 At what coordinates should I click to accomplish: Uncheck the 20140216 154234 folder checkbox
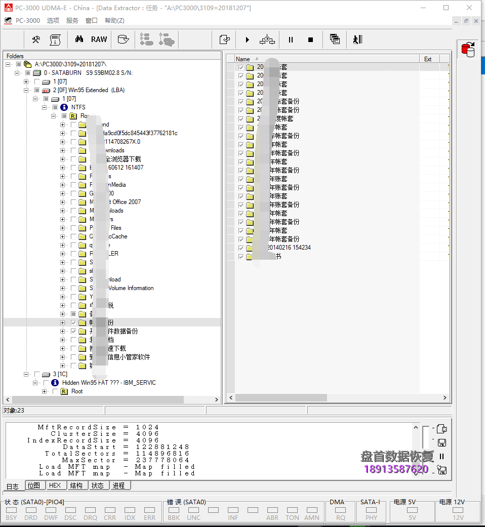[x=240, y=248]
